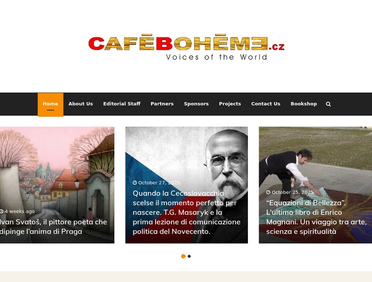Open the Contact Us page
The width and height of the screenshot is (372, 282).
[265, 104]
